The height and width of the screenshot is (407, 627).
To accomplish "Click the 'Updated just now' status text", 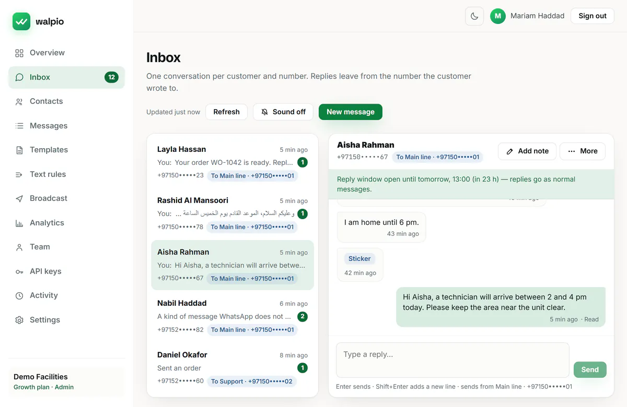I will [x=173, y=112].
